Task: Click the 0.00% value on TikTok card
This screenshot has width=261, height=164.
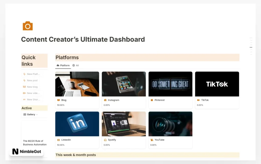Action: point(200,105)
